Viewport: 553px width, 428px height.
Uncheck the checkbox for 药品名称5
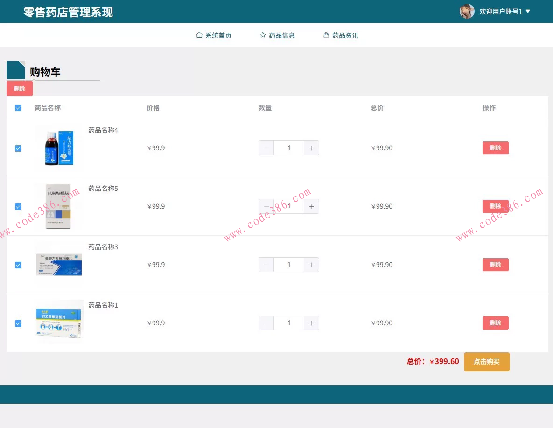click(18, 207)
